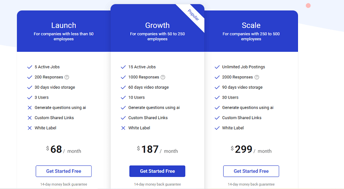Click the $299 per month price
Viewport: 344px width, 189px height.
[251, 150]
